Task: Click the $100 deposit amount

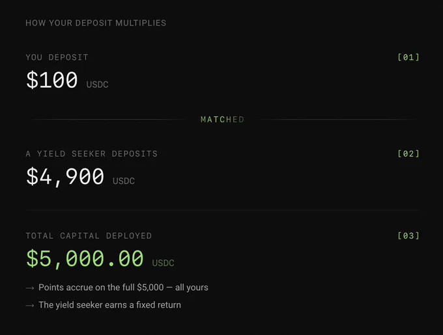Action: click(51, 80)
